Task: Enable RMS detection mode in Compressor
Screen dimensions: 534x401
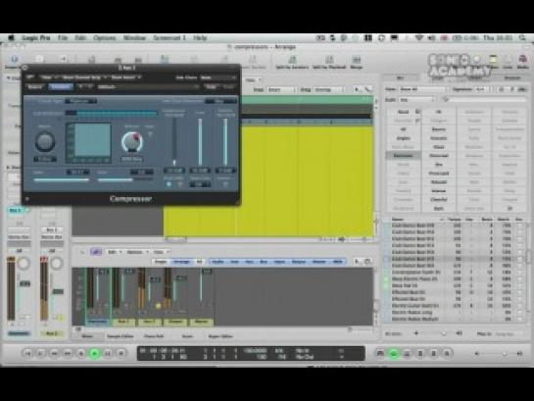Action: (x=180, y=184)
